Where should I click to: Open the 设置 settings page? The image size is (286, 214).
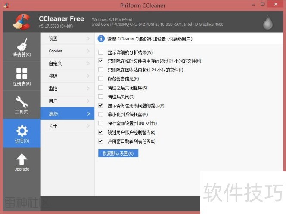click(x=68, y=39)
